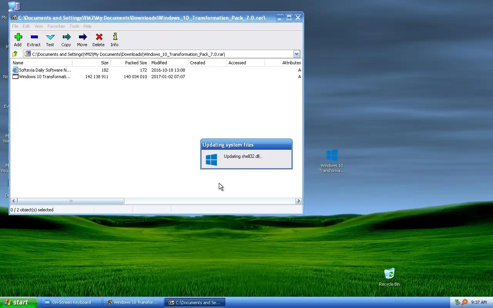Viewport: 493px width, 308px height.
Task: Switch to 7-Zip taskbar button
Action: click(x=195, y=302)
